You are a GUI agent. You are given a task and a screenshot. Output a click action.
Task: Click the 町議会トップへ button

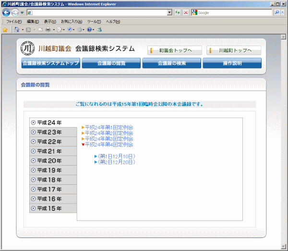point(175,50)
